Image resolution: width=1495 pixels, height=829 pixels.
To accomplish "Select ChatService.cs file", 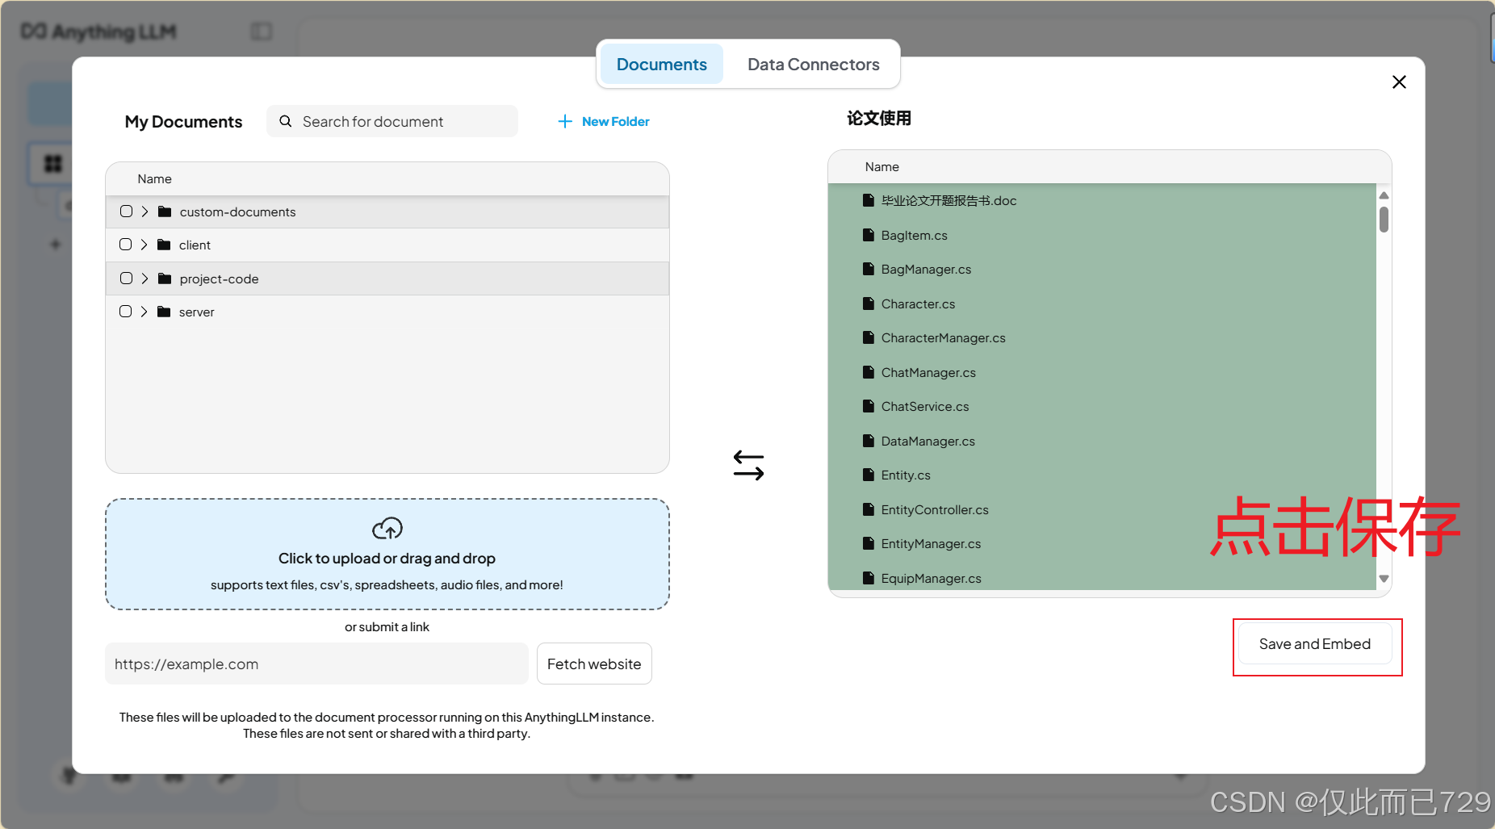I will point(925,407).
